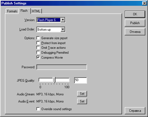Enable Generate size report checkbox
The height and width of the screenshot is (117, 148).
(x=38, y=38)
